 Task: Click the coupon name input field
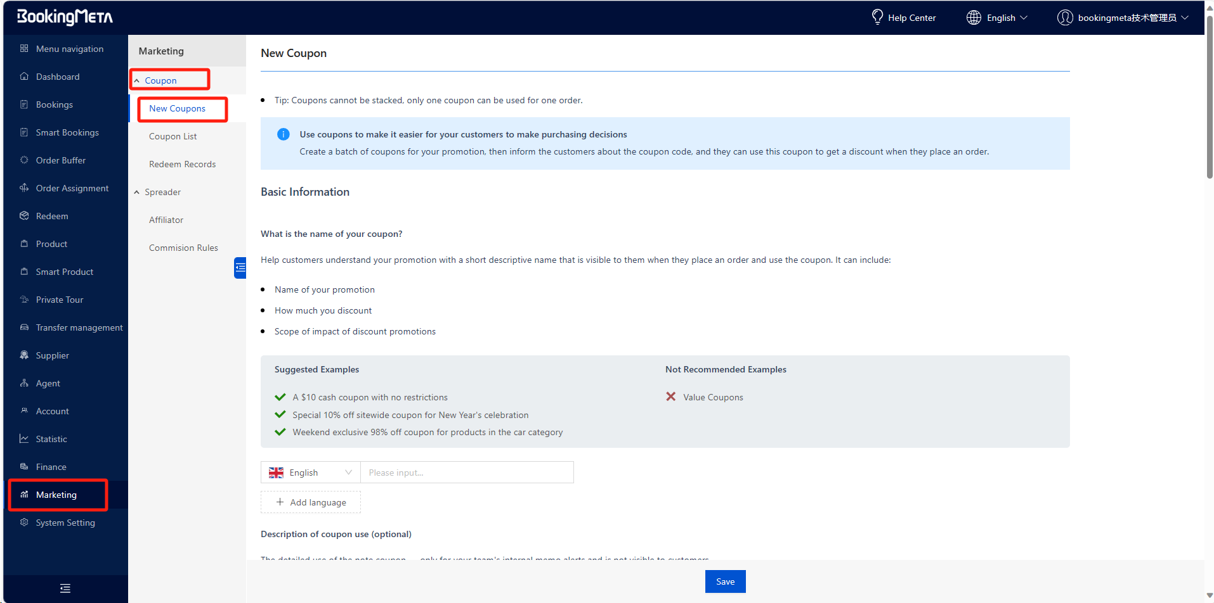(x=467, y=473)
